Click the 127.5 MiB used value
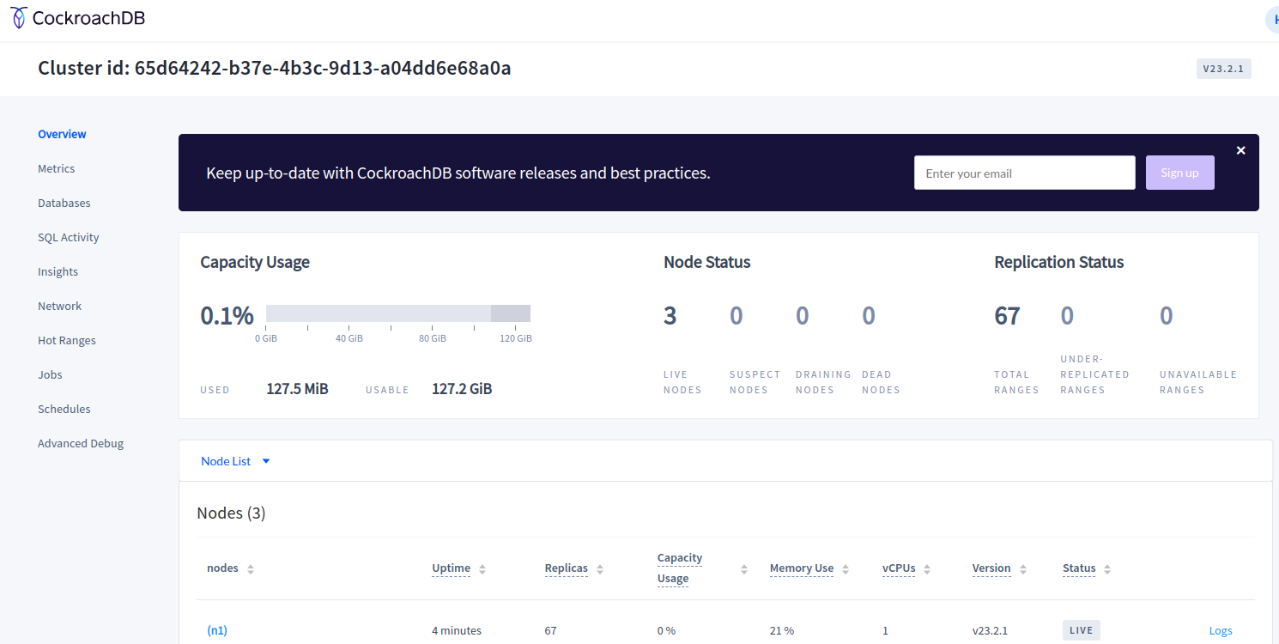Viewport: 1279px width, 644px height. tap(297, 389)
